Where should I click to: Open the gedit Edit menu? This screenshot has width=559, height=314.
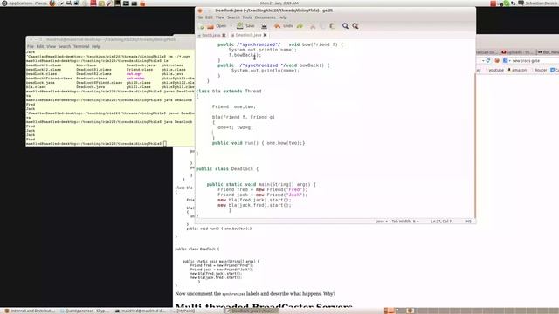tap(209, 17)
